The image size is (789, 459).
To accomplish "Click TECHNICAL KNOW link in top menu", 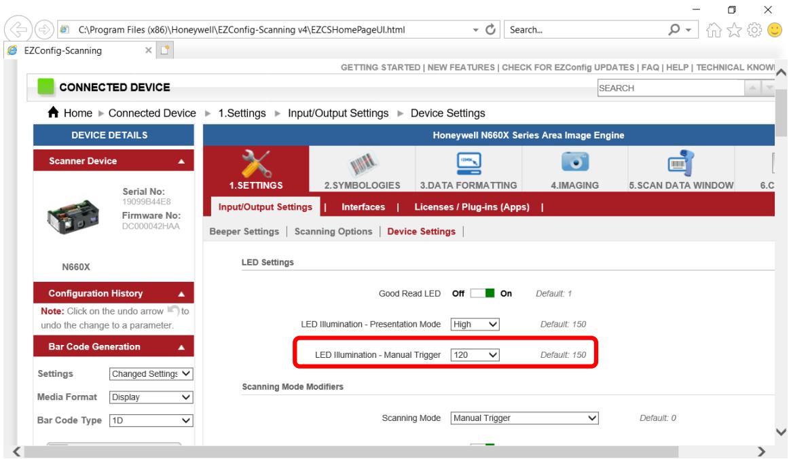I will [x=735, y=67].
